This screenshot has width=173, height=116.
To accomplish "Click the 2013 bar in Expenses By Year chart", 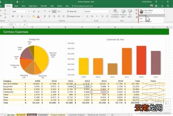I will 141,60.
